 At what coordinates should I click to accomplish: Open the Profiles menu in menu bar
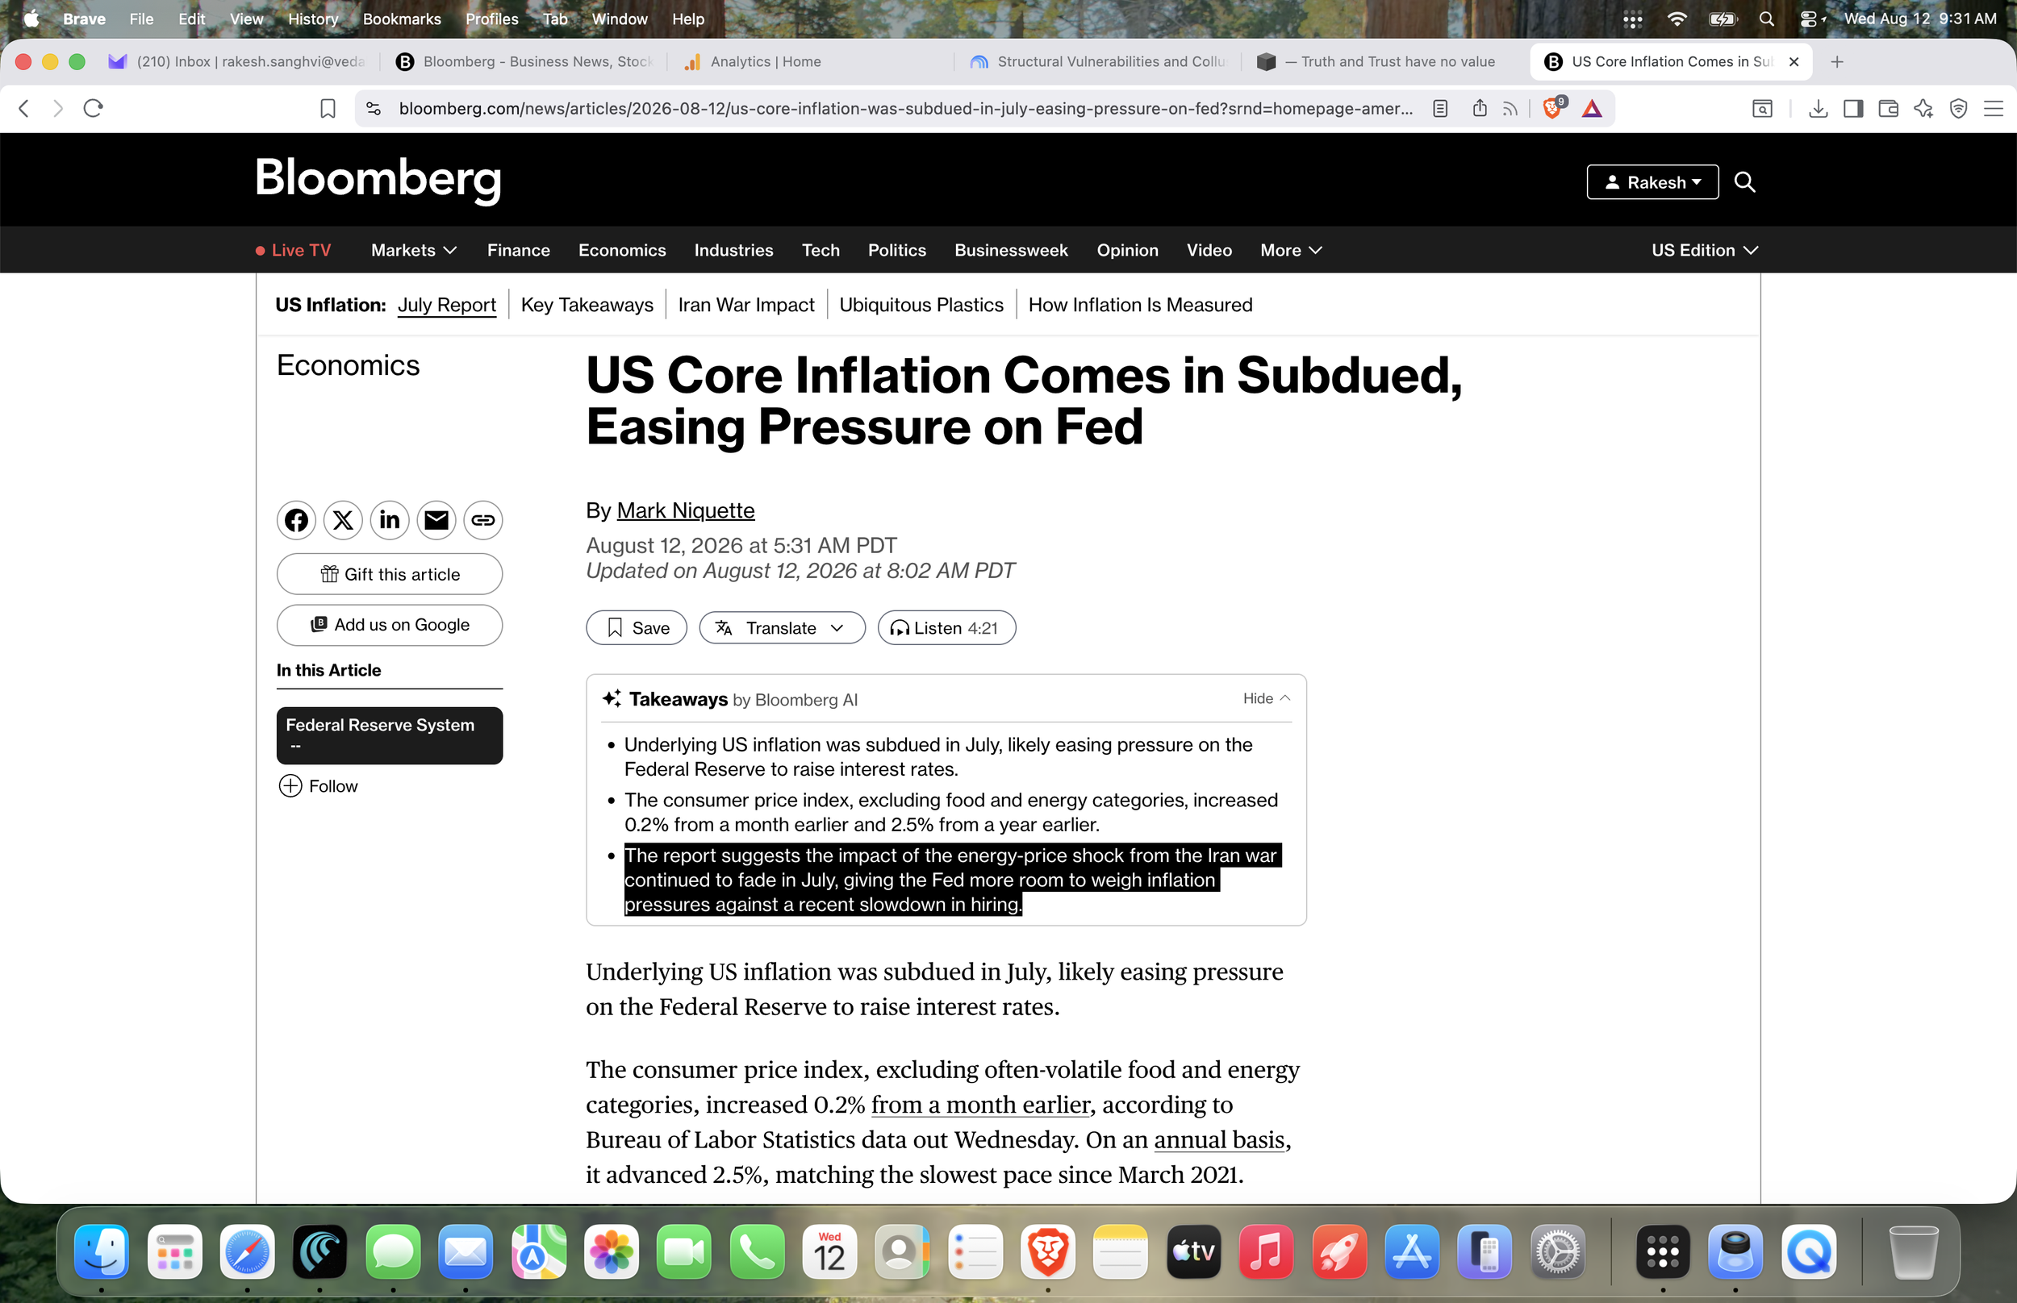click(x=492, y=19)
